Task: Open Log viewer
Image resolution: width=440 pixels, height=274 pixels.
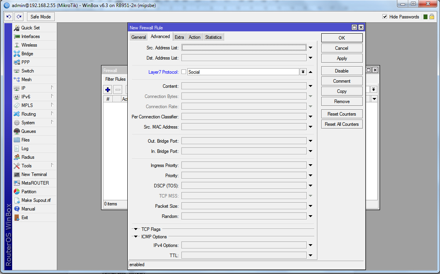Action: tap(34, 149)
